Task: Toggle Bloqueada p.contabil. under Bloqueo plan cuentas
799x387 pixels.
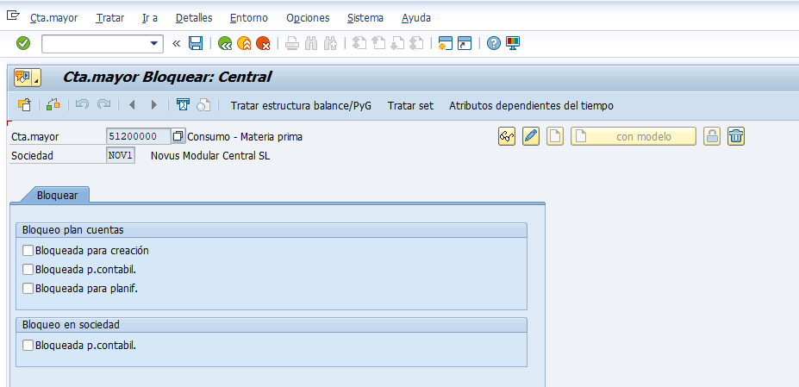Action: click(28, 269)
